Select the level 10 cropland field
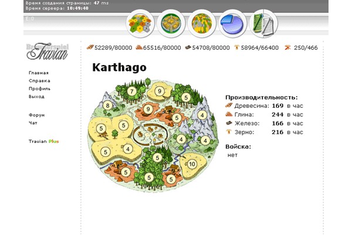This screenshot has width=352, height=235. (x=192, y=164)
